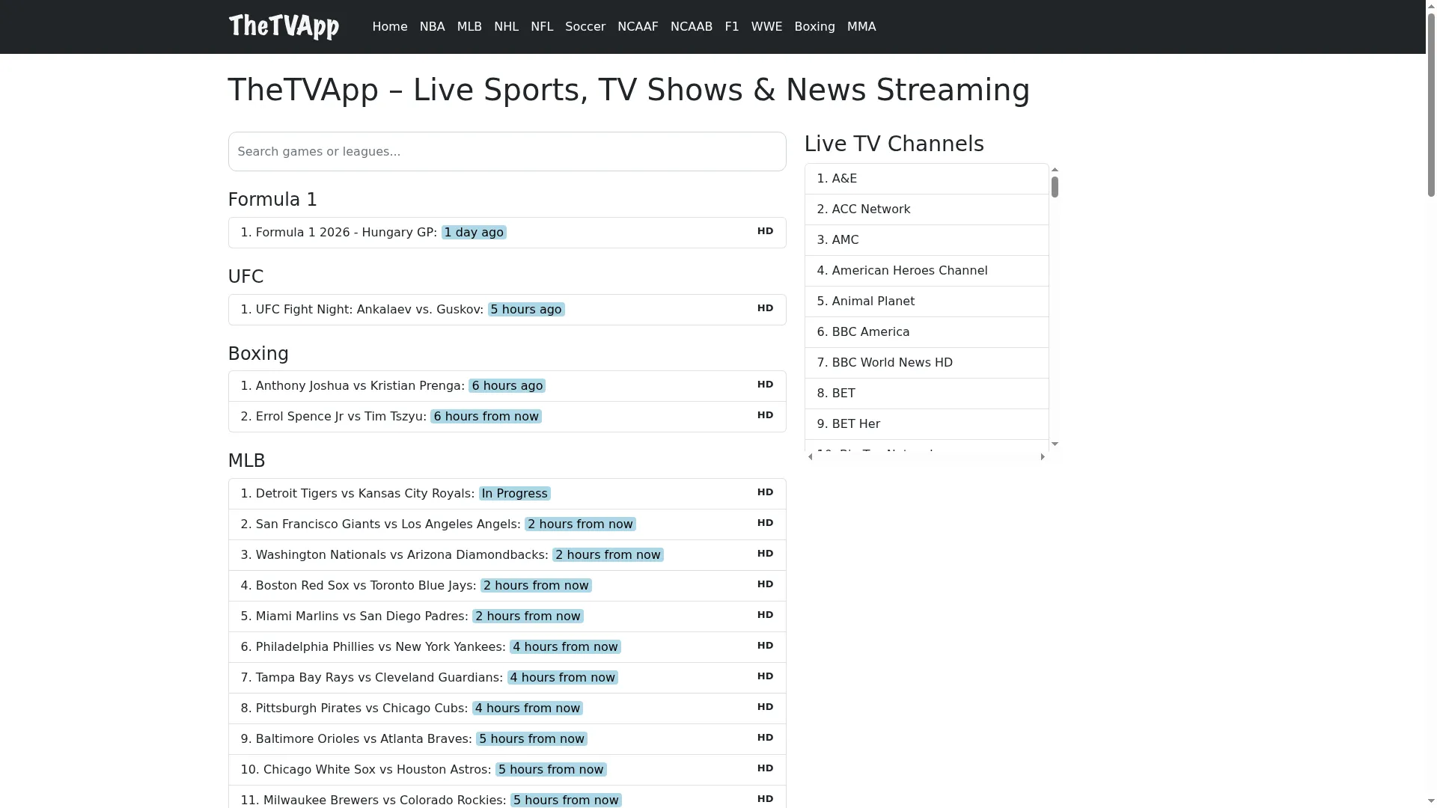Click HD badge on Hungary GP row
The width and height of the screenshot is (1437, 808).
765,231
